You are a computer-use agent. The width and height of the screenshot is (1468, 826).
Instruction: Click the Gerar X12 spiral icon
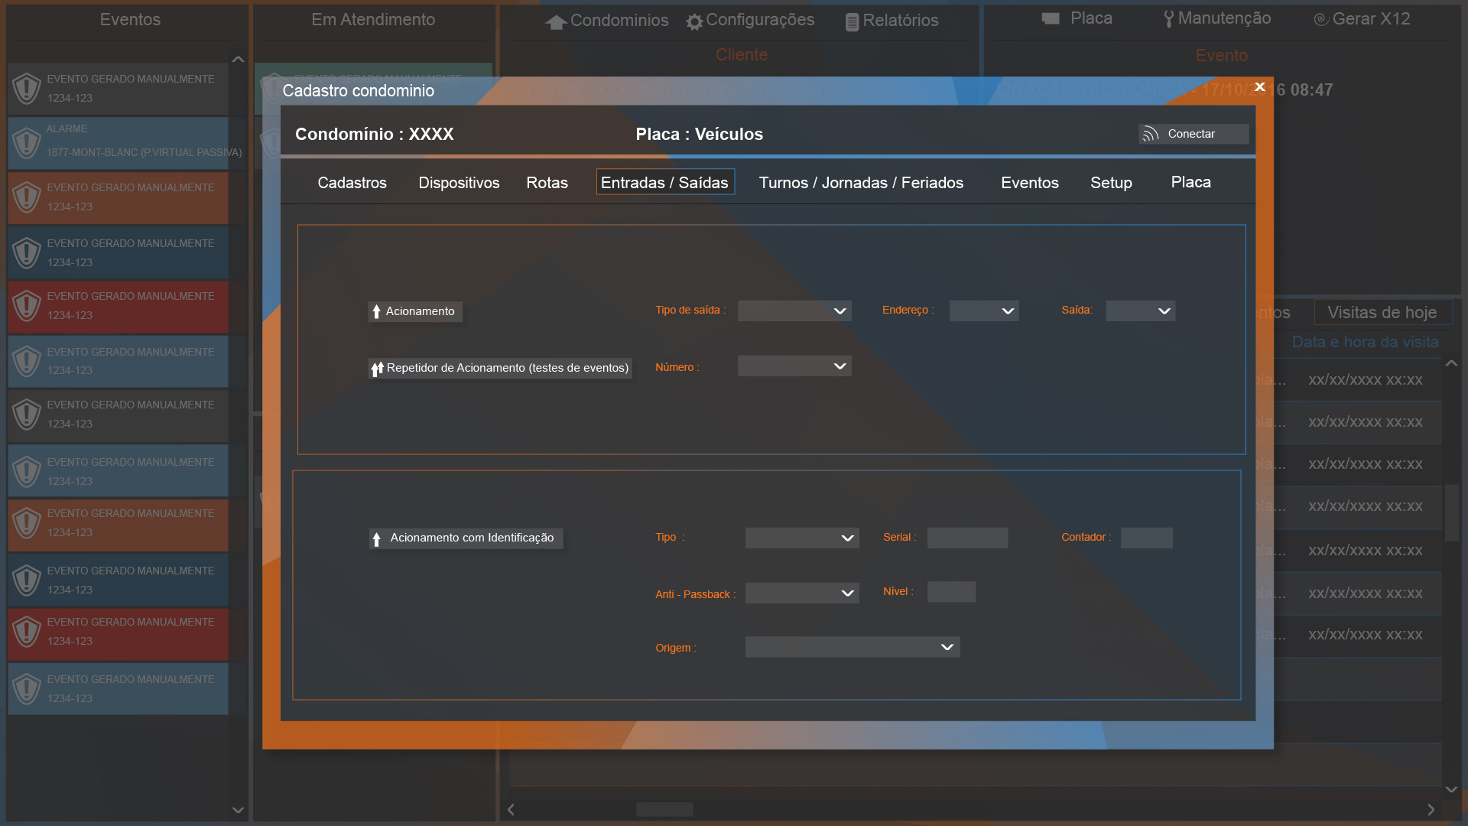pos(1320,19)
